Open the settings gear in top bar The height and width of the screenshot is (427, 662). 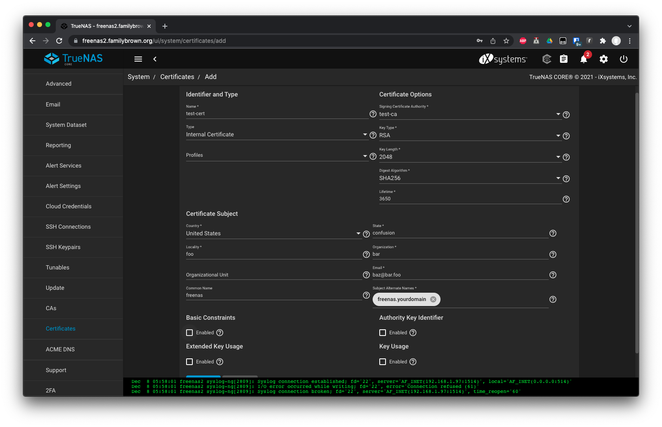[604, 59]
